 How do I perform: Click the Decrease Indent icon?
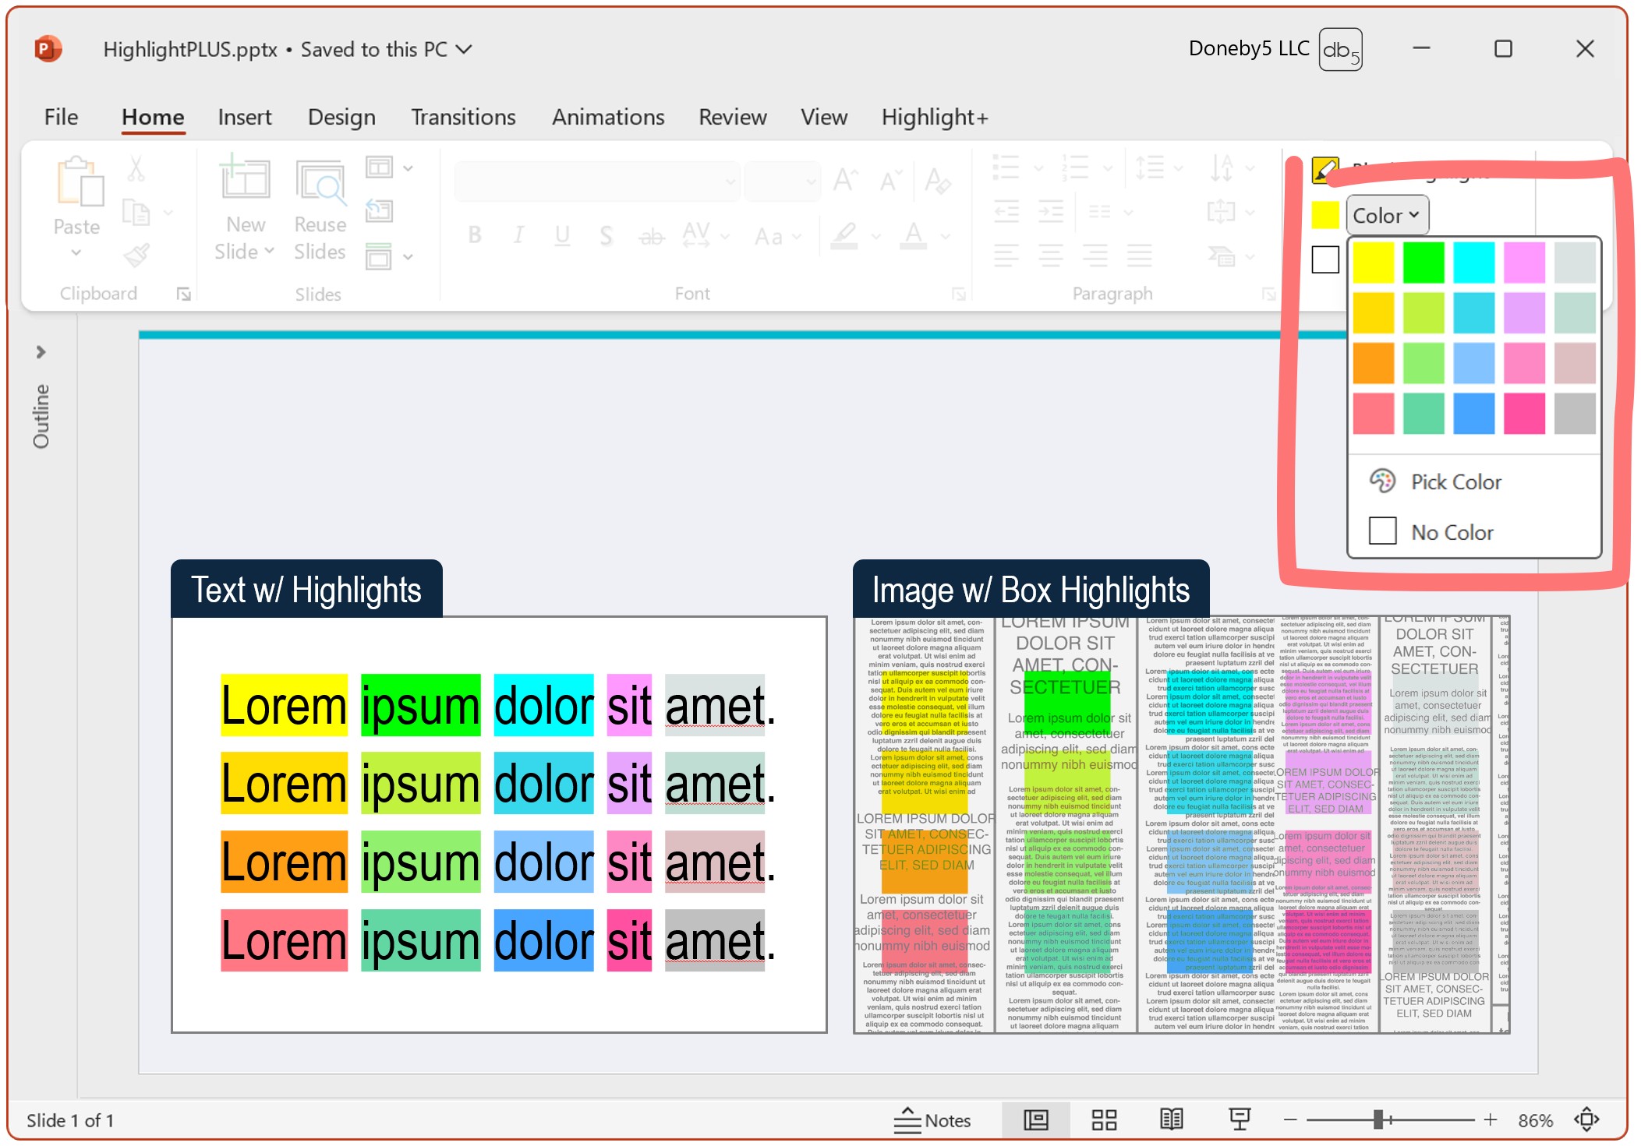(x=1006, y=211)
